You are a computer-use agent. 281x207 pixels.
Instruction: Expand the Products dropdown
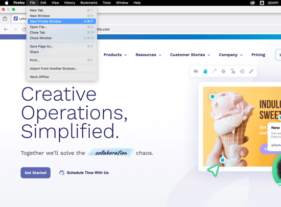115,55
